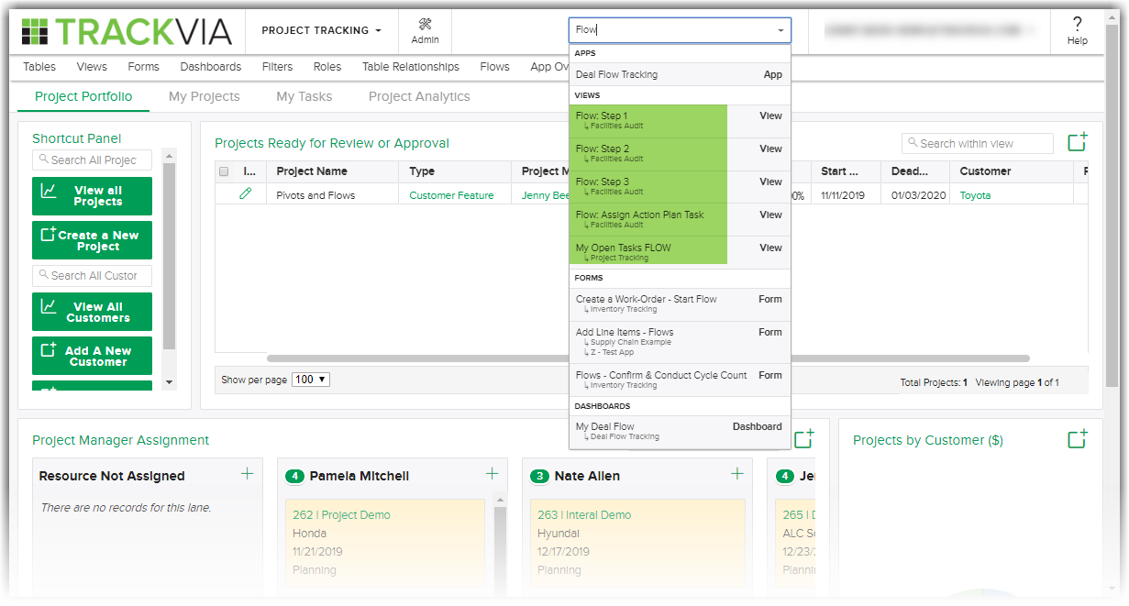Open the Tables menu
The height and width of the screenshot is (606, 1129).
click(x=39, y=67)
